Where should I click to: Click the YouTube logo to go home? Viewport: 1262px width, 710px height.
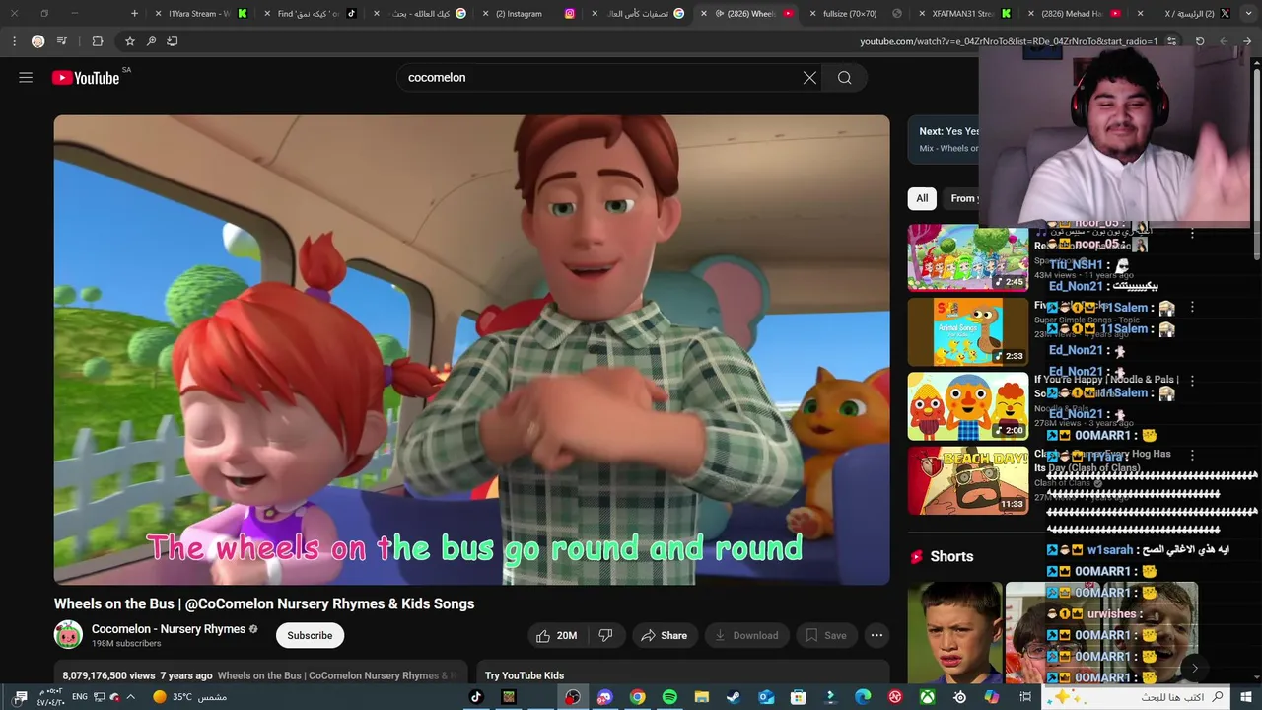pyautogui.click(x=86, y=78)
